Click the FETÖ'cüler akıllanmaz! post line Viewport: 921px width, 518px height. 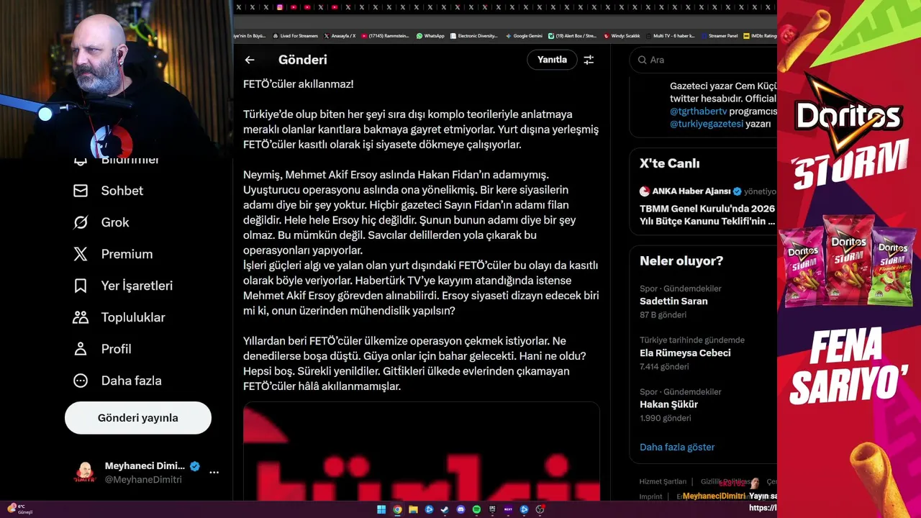(x=299, y=84)
